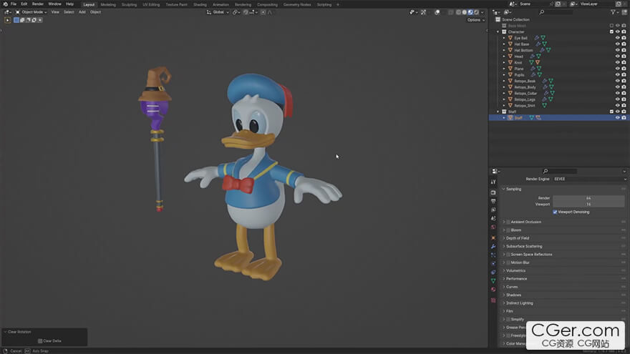Viewport: 630px width, 354px height.
Task: Toggle proportional editing icon
Action: tap(263, 12)
